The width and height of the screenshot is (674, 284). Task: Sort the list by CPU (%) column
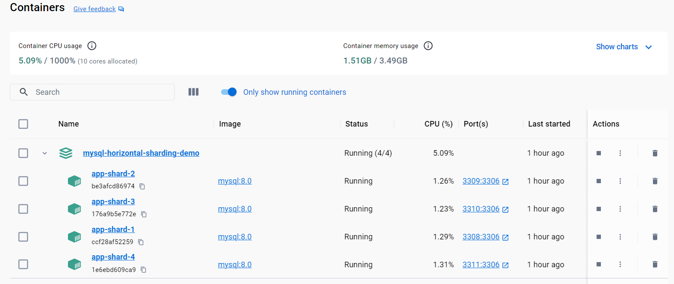[438, 124]
